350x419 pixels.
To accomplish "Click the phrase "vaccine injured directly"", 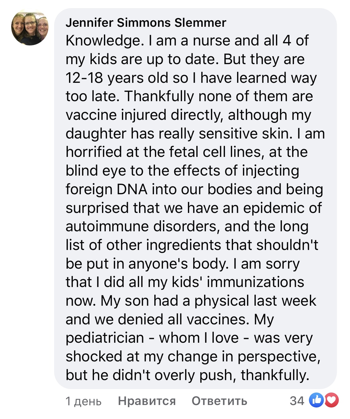I will point(144,115).
